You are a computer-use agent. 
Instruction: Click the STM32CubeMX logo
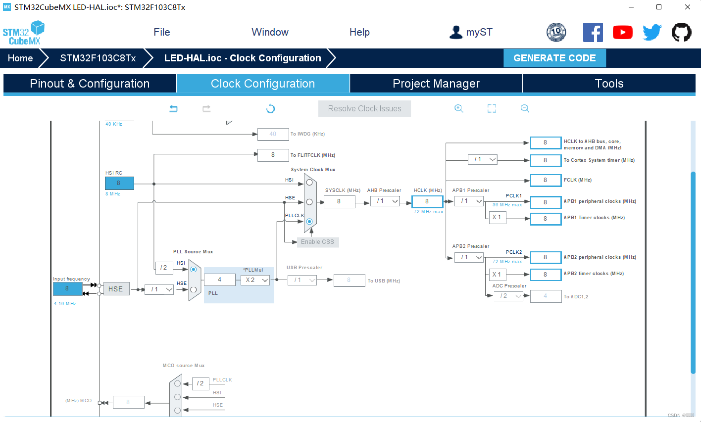click(x=24, y=33)
